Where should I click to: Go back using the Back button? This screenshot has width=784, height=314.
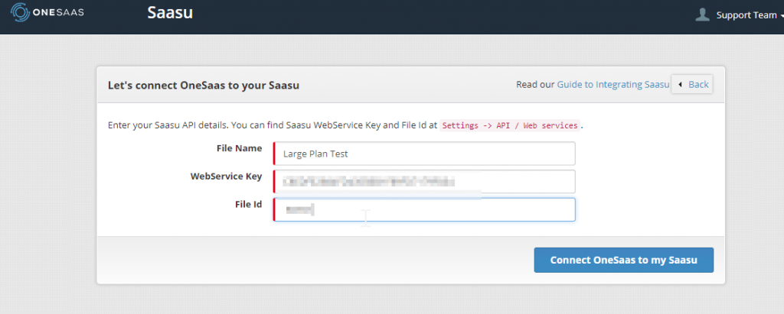(692, 84)
